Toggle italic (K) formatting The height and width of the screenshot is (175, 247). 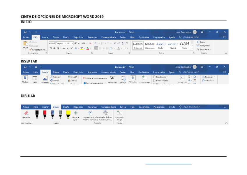point(54,48)
